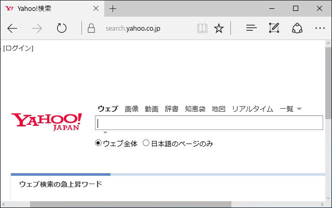This screenshot has height=208, width=332.
Task: Click the padlock security icon
Action: pos(91,28)
